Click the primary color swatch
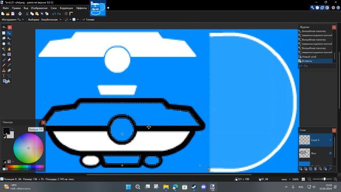The width and height of the screenshot is (341, 192). 6,131
